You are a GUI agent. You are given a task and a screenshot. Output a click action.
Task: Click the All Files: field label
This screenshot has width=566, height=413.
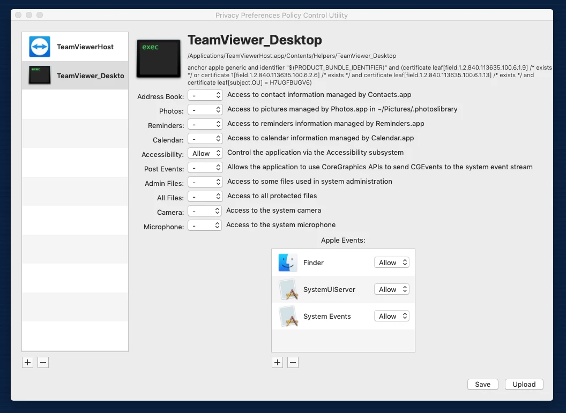(x=170, y=198)
